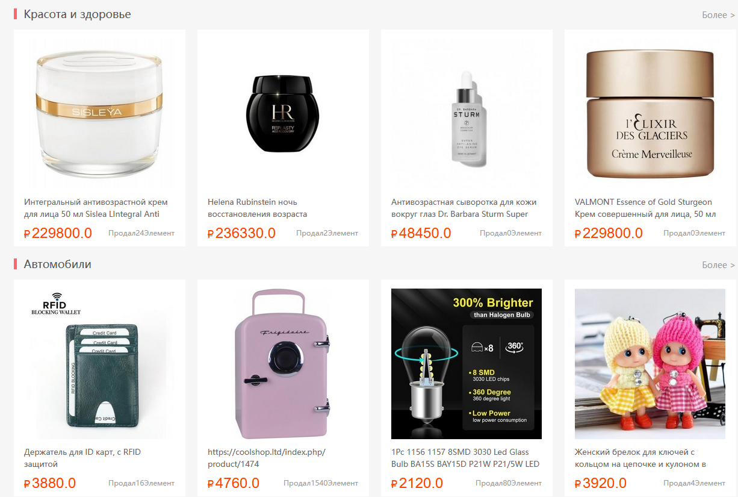
Task: Open the Автомобили category heading
Action: click(58, 264)
